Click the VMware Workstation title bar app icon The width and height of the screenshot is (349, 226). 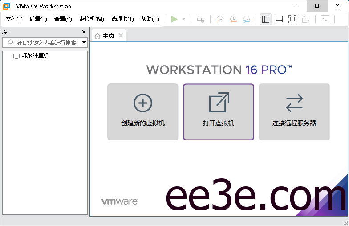tap(6, 6)
